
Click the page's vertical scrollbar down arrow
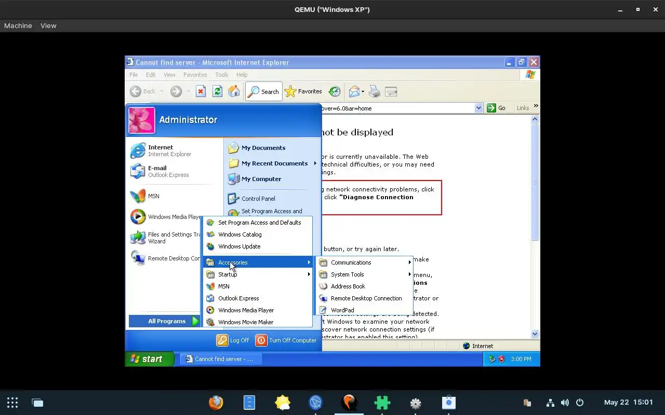[x=535, y=334]
